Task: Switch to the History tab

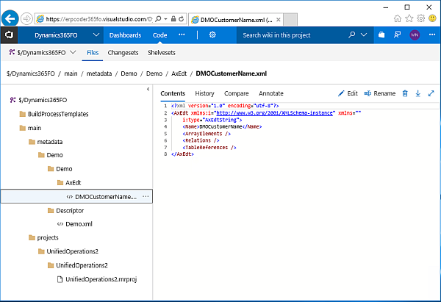Action: point(204,93)
